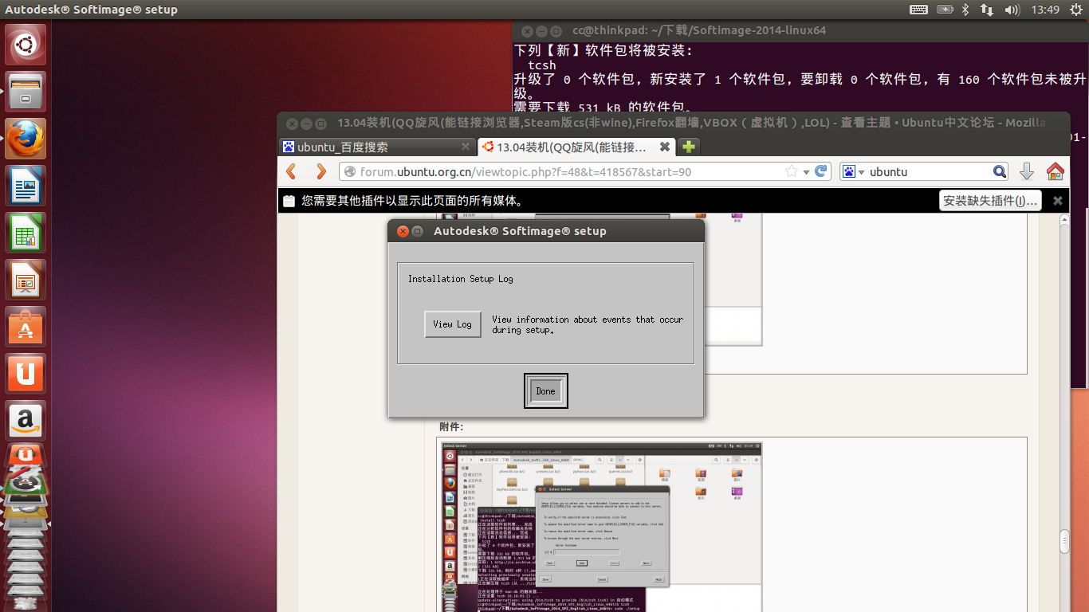Open Ubuntu Software Center from the launcher

click(x=26, y=327)
